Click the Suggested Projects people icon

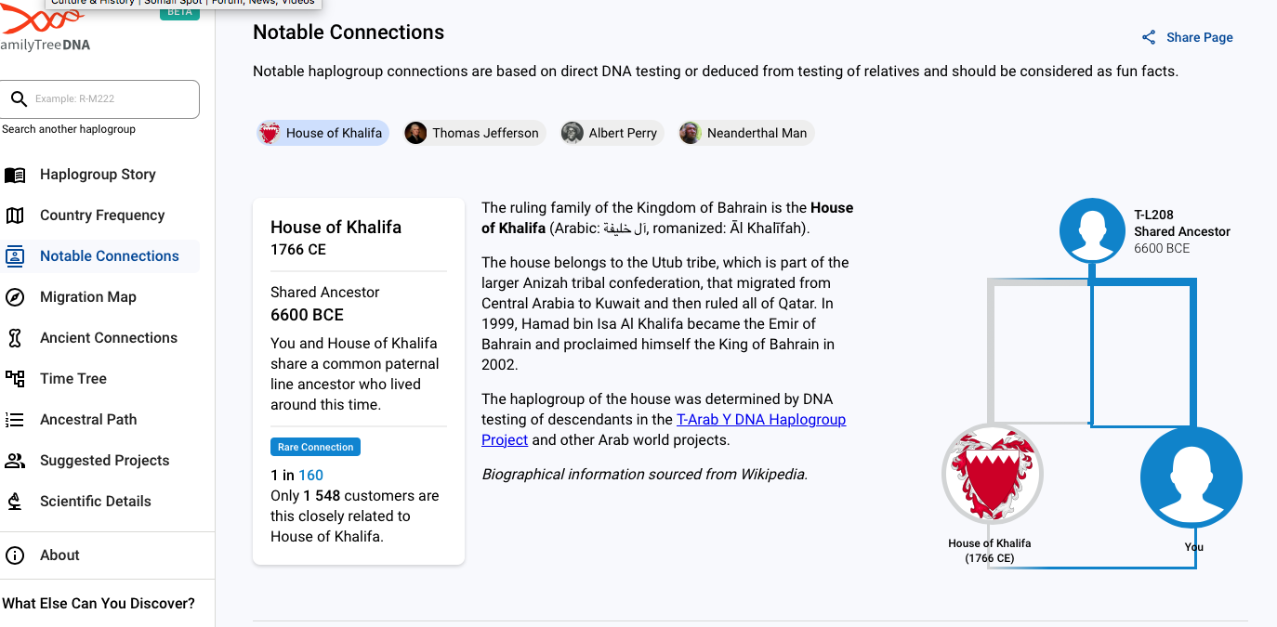[x=15, y=461]
